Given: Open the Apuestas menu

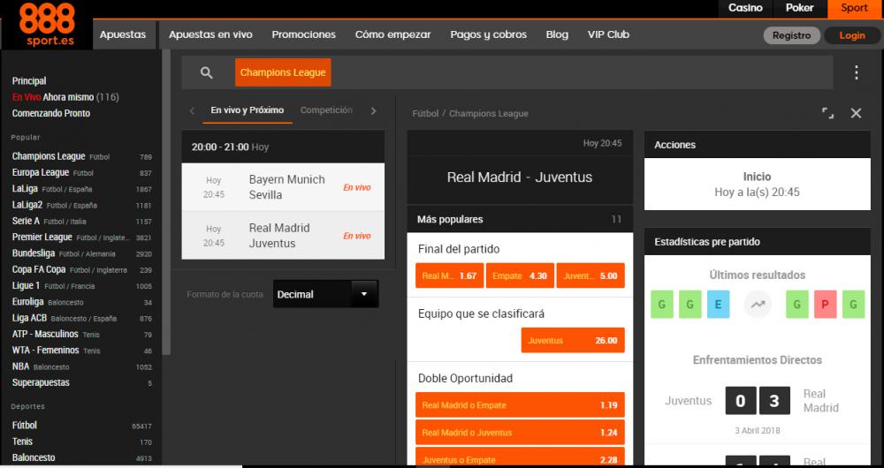Looking at the screenshot, I should point(123,34).
